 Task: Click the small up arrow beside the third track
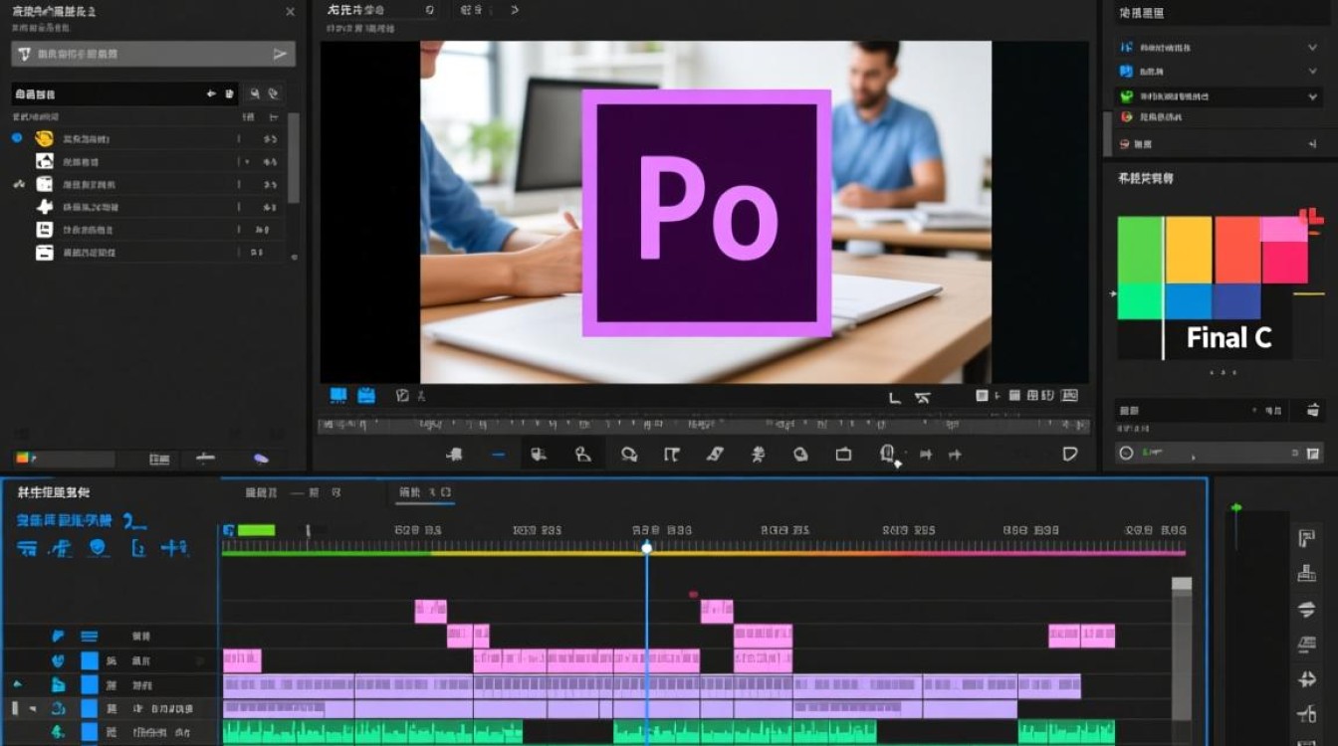[17, 684]
